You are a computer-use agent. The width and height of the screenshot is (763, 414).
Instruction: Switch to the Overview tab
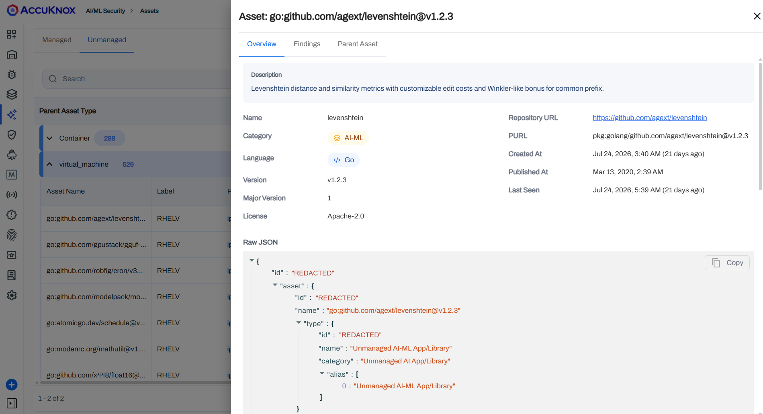(262, 44)
